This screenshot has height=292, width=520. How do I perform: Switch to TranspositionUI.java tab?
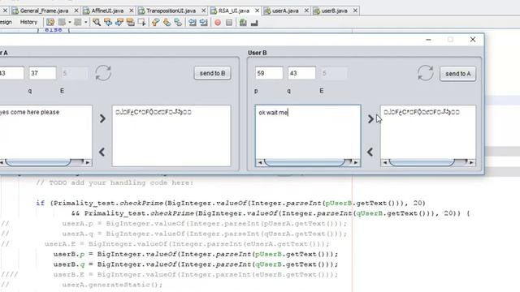point(171,11)
